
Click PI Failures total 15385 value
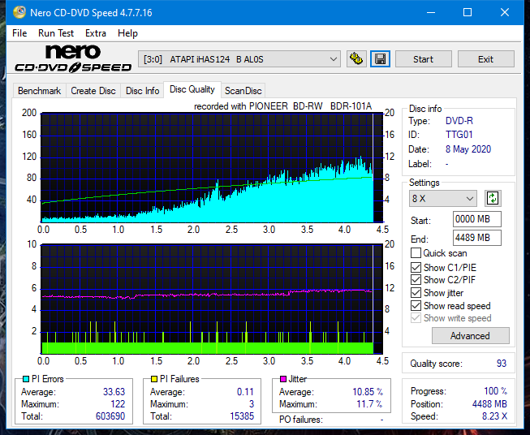(242, 416)
